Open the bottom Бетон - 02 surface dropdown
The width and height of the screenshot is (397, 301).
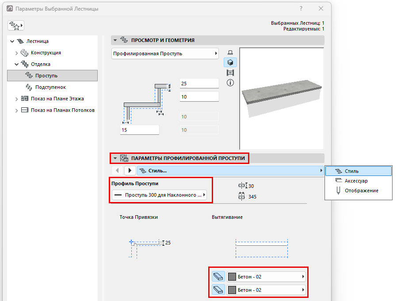tap(266, 290)
